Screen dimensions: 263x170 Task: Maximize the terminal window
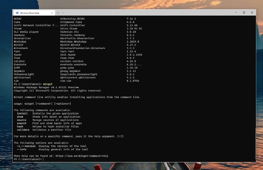click(x=244, y=13)
